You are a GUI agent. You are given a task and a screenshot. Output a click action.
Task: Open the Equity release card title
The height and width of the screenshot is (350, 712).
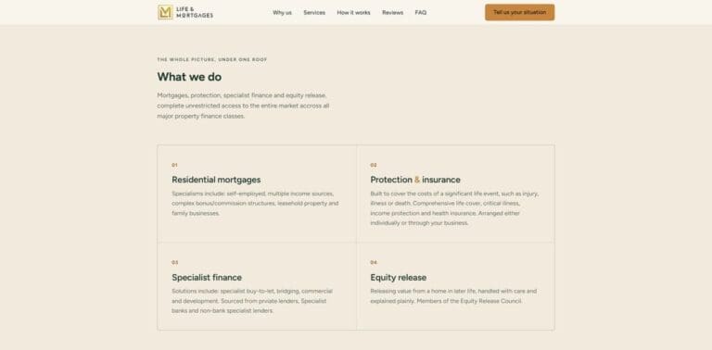click(x=399, y=278)
